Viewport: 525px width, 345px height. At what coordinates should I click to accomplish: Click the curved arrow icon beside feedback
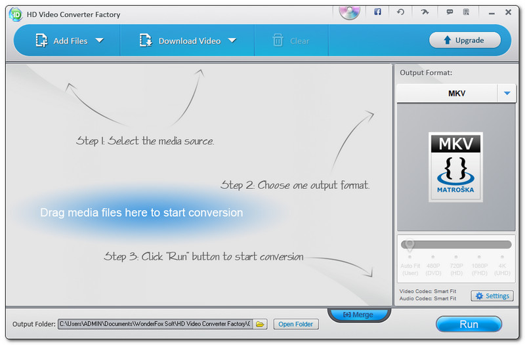click(x=423, y=12)
